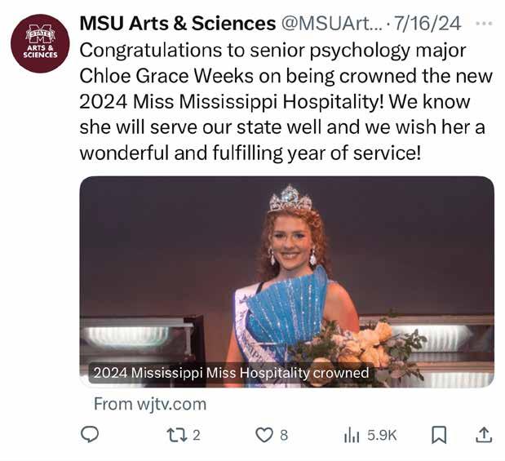Click the tiara in the article photo
Viewport: 505px width, 461px height.
[x=290, y=198]
